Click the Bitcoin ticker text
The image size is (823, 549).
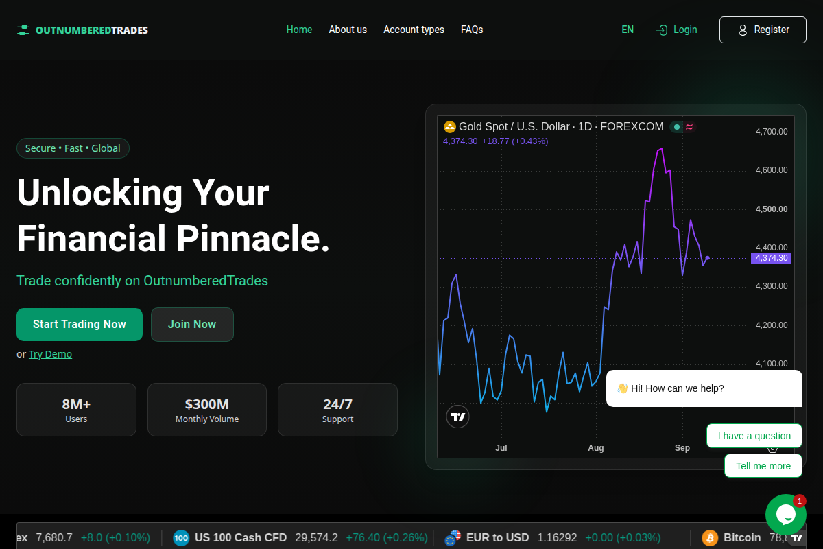pyautogui.click(x=742, y=538)
